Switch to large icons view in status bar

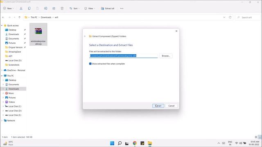pyautogui.click(x=260, y=137)
